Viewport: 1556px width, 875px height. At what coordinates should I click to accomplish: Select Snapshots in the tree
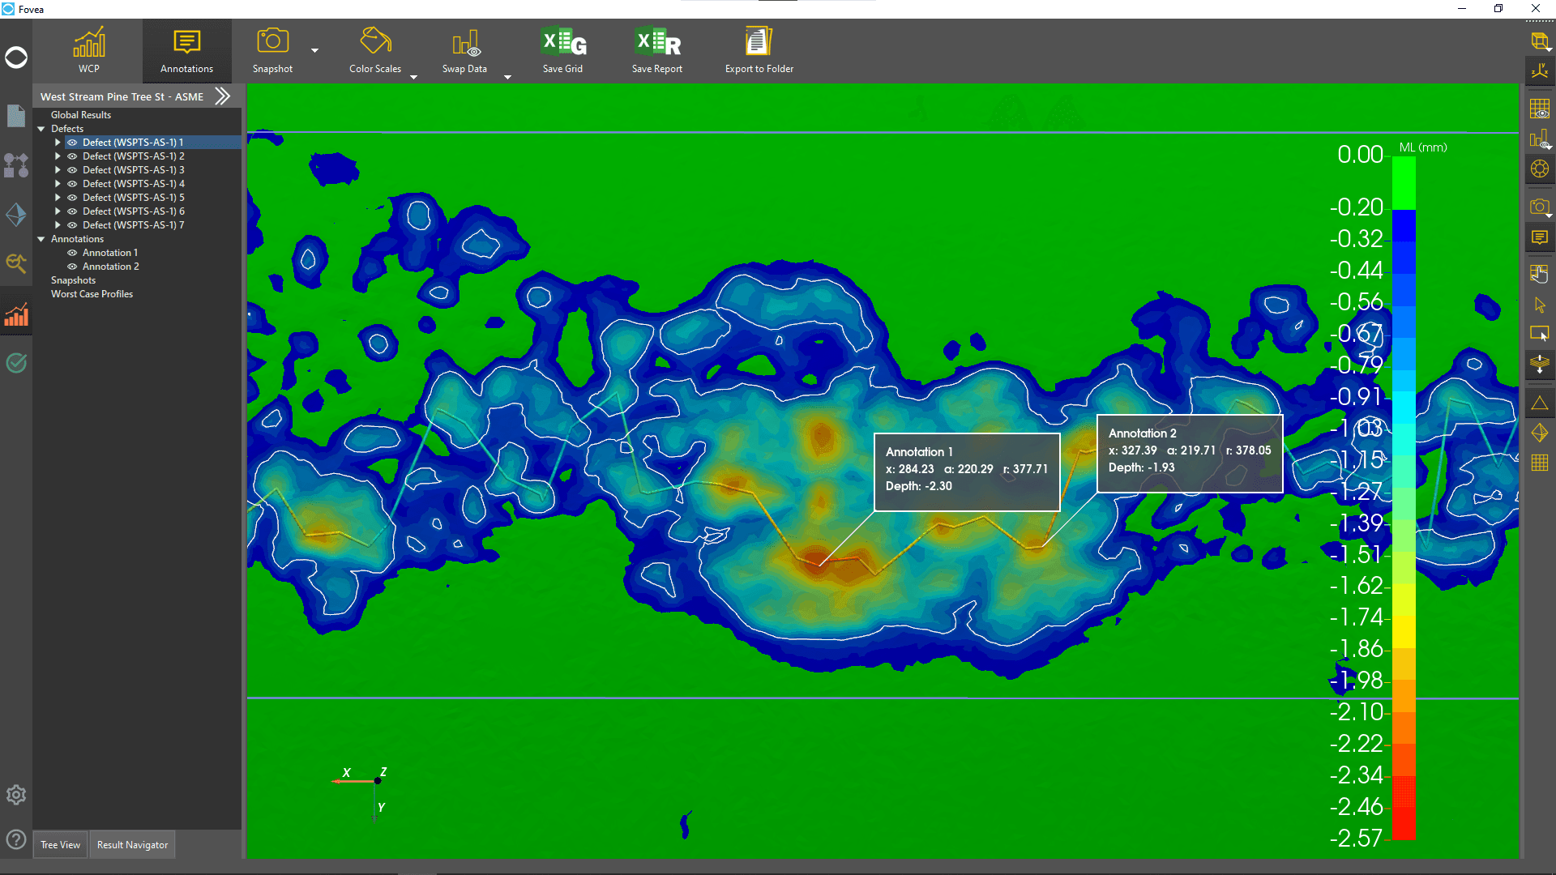click(x=73, y=280)
